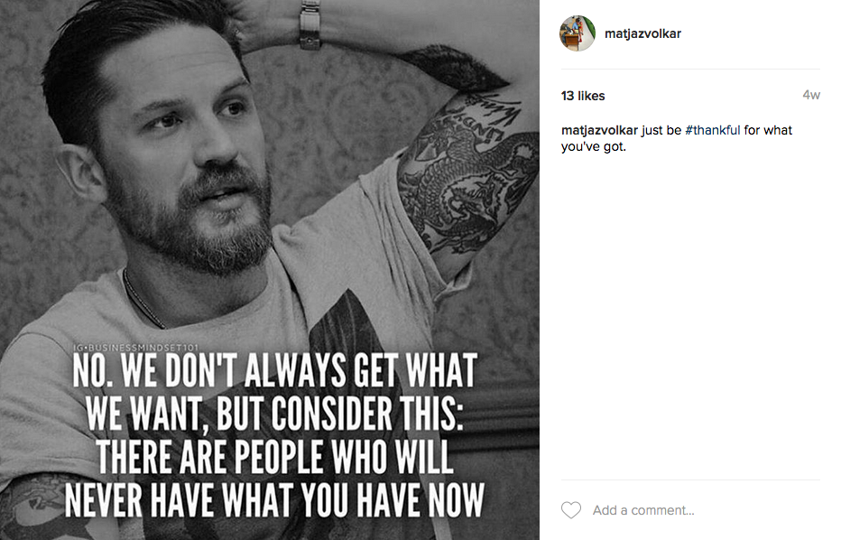Click the IG•BUSINESSMINDSET101 watermark on photo
This screenshot has width=841, height=540.
pyautogui.click(x=135, y=348)
